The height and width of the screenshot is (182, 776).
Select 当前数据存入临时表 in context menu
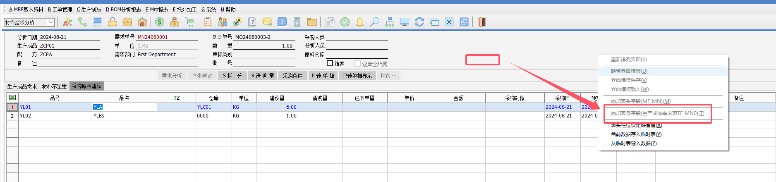[x=636, y=134]
